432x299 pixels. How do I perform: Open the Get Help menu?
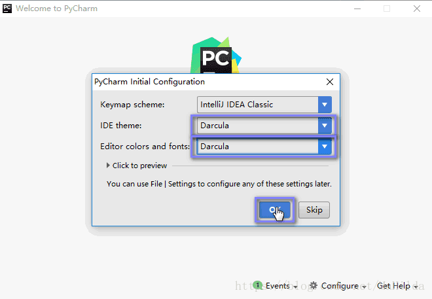coord(397,286)
